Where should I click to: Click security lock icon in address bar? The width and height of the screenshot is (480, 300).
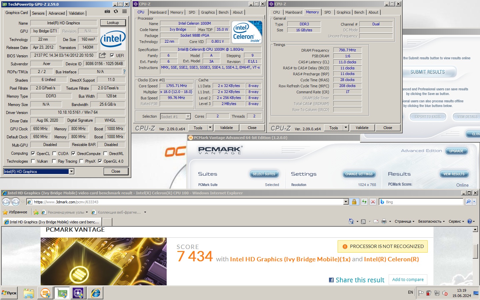click(354, 202)
